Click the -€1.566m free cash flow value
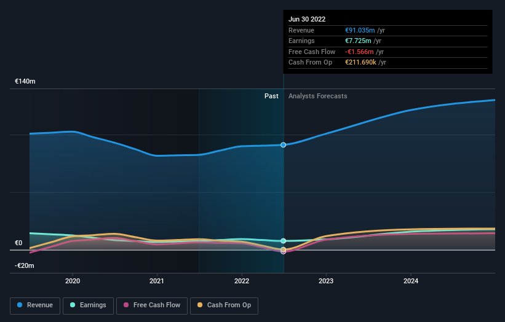Image resolution: width=505 pixels, height=322 pixels. (x=359, y=52)
